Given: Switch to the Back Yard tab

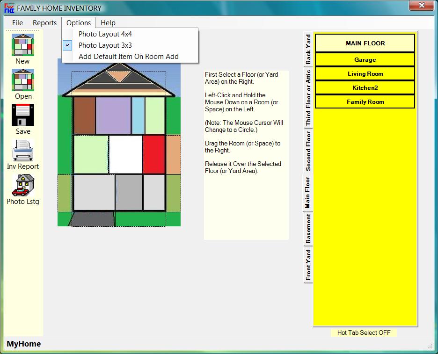Looking at the screenshot, I should pyautogui.click(x=308, y=50).
